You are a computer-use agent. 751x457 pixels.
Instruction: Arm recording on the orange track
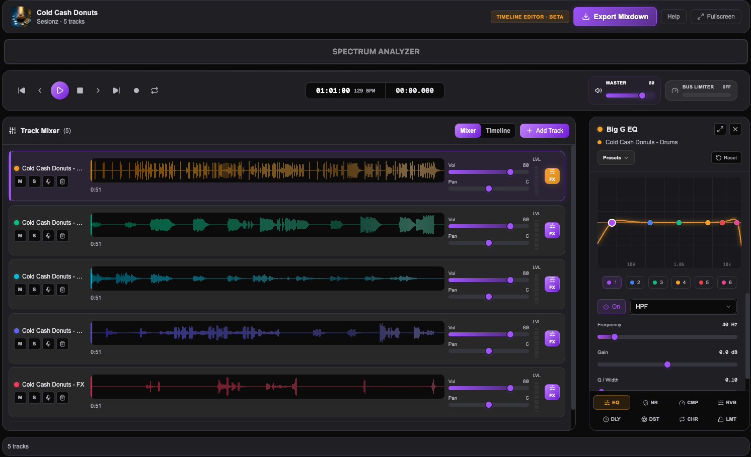coord(48,181)
